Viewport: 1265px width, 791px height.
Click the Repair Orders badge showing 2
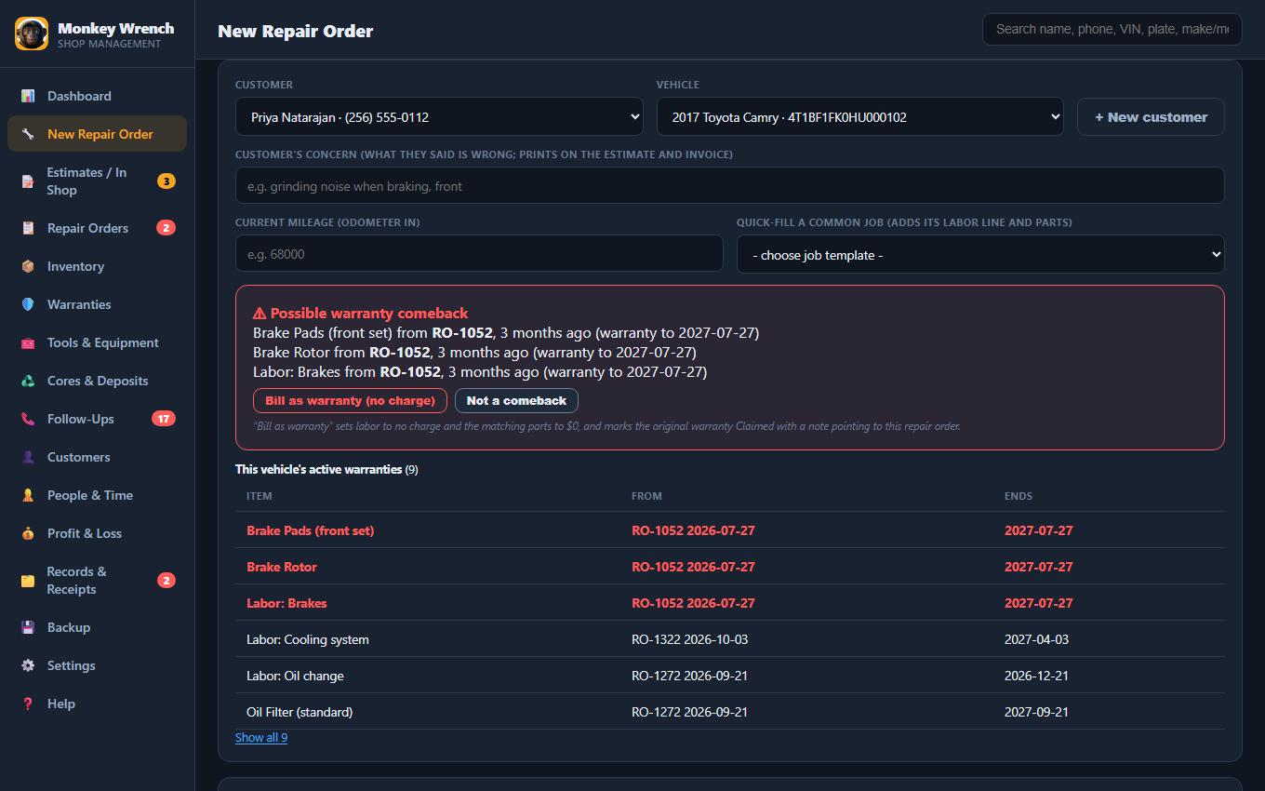pos(166,228)
